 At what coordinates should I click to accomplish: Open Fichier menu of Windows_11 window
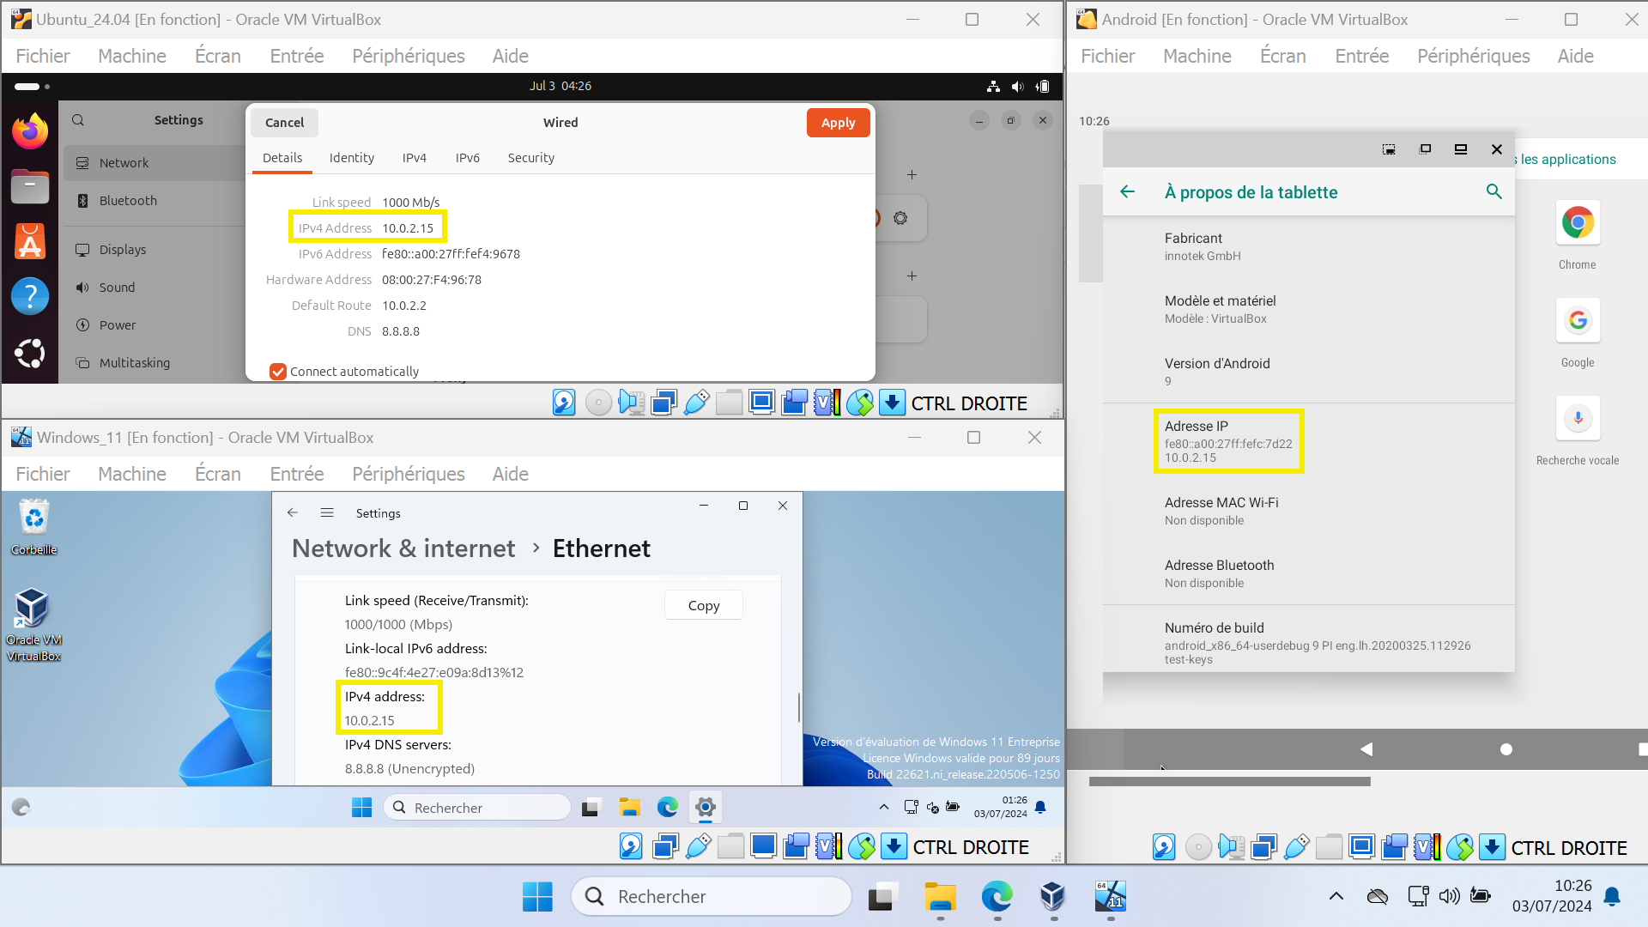pyautogui.click(x=43, y=474)
